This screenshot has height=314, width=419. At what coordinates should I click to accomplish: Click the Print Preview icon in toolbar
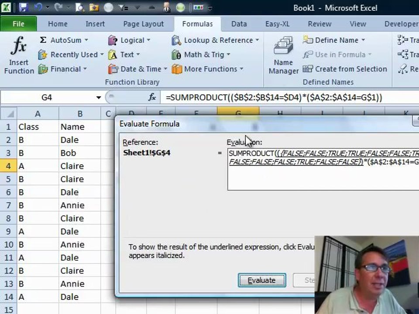[x=79, y=7]
